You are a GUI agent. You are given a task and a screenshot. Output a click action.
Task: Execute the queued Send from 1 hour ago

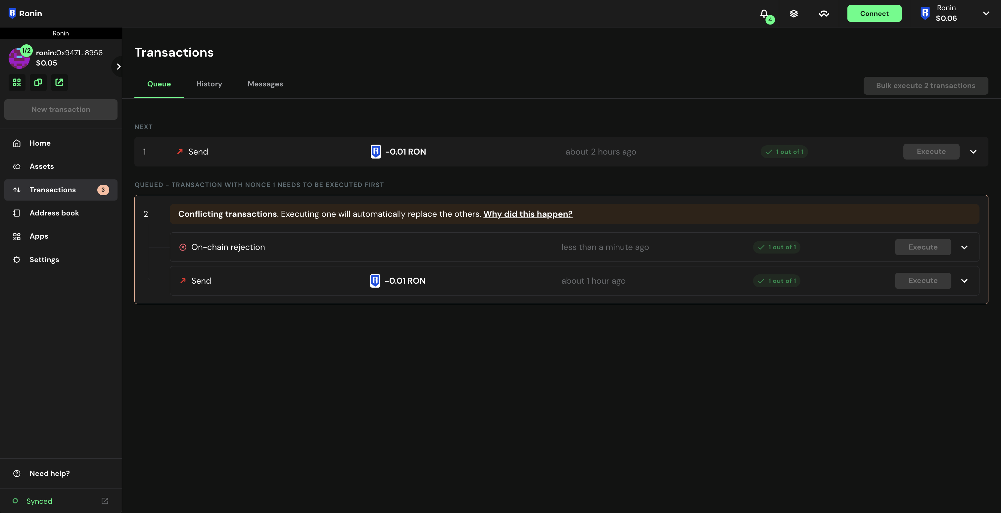click(923, 281)
